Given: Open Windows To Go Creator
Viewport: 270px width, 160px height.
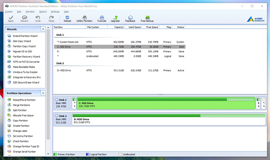Looking at the screenshot, I should pos(25,72).
